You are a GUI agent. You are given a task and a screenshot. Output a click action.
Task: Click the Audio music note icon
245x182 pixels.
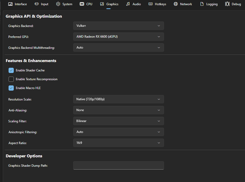point(128,4)
